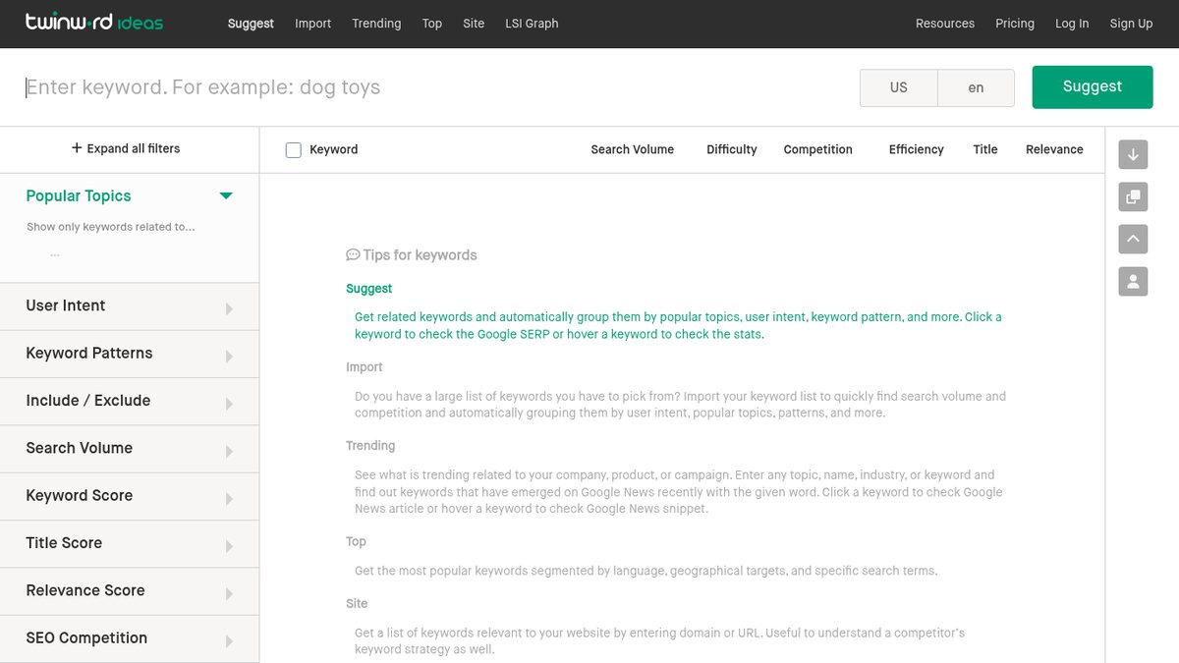Screen dimensions: 1179x663
Task: Switch to the Site tab
Action: coord(474,24)
